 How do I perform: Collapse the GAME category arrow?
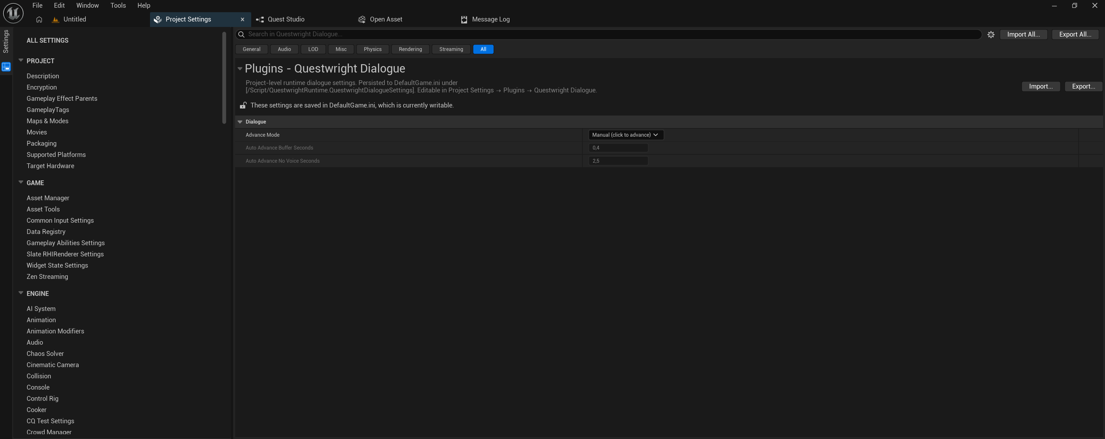pyautogui.click(x=21, y=182)
